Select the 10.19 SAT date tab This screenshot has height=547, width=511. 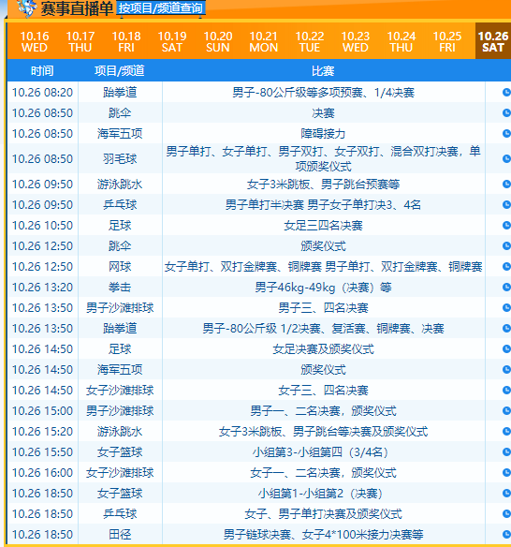point(172,41)
